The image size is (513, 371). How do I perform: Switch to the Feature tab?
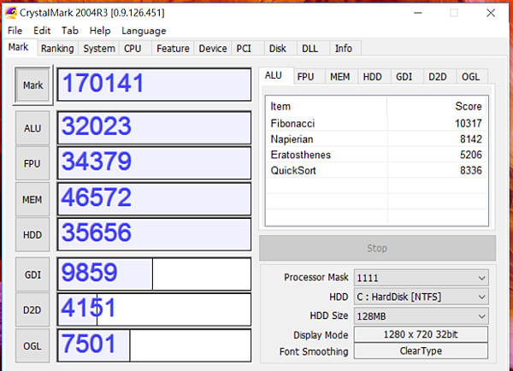[173, 49]
